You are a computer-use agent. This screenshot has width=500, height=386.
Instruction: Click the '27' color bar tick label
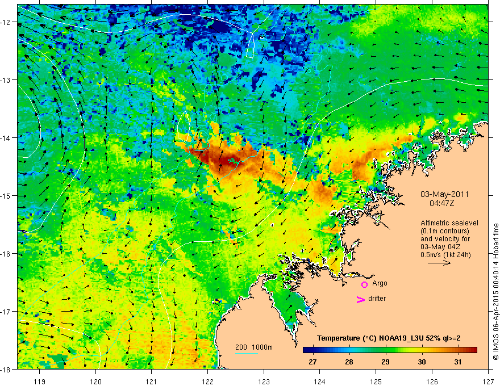[313, 362]
